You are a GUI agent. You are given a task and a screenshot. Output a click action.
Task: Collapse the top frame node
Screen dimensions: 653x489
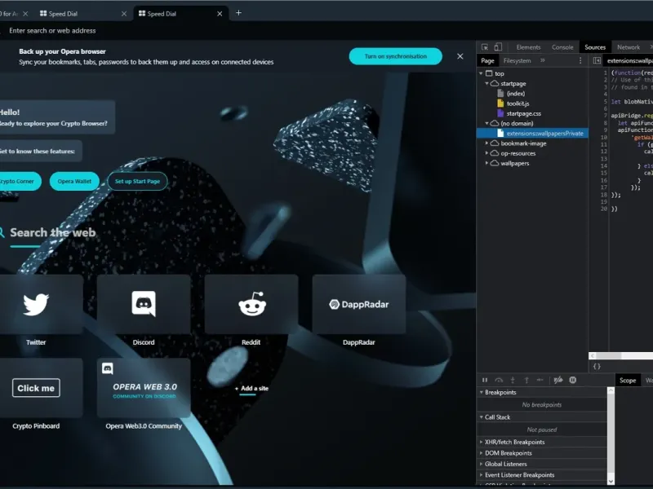(482, 73)
